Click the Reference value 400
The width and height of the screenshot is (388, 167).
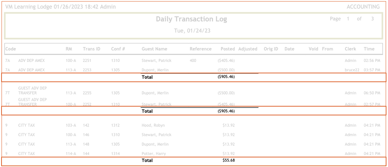[193, 61]
